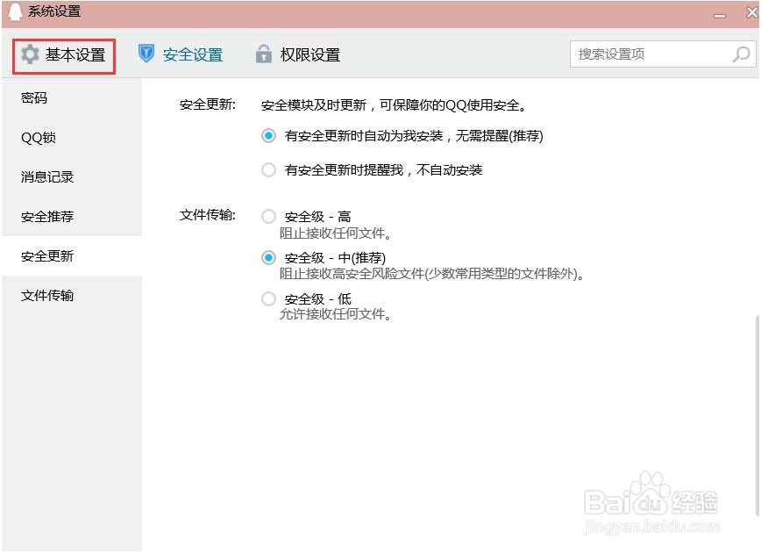This screenshot has height=553, width=761.
Task: Click the 文件传输: section label
Action: tap(207, 215)
